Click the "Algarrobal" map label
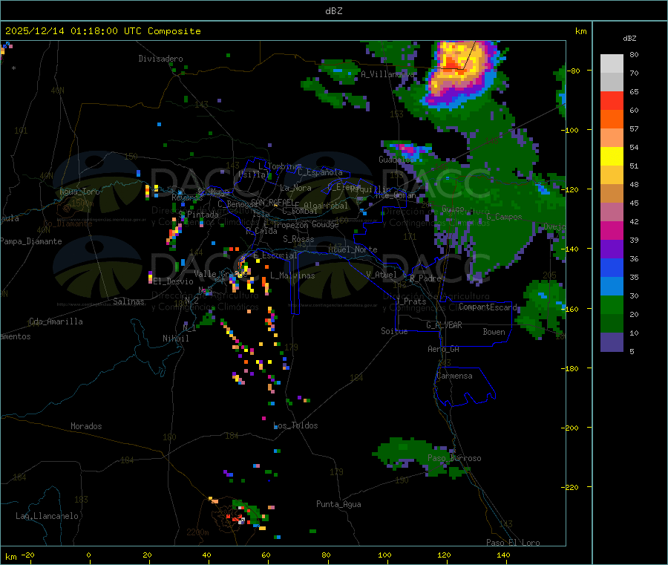 [x=326, y=206]
